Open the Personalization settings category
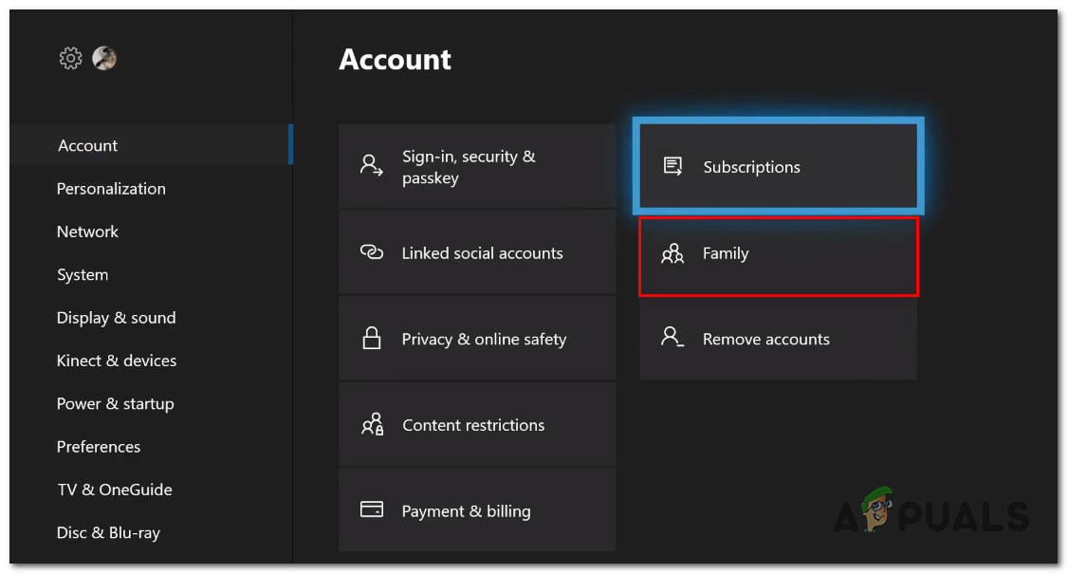 pos(111,189)
